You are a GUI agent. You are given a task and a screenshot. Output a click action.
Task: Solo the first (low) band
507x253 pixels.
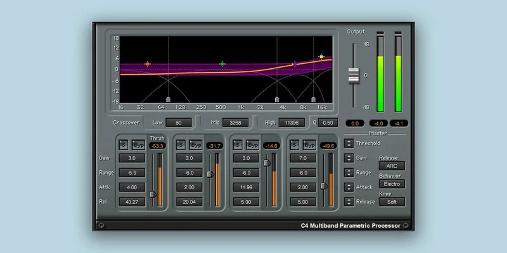pyautogui.click(x=123, y=145)
